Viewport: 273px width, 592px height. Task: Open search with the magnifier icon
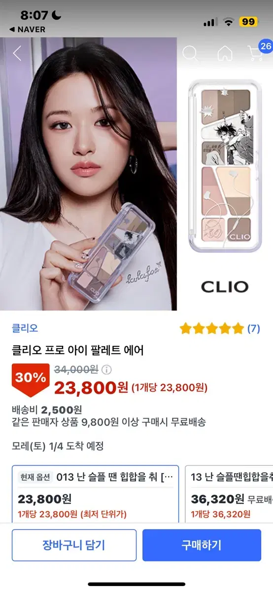[190, 53]
